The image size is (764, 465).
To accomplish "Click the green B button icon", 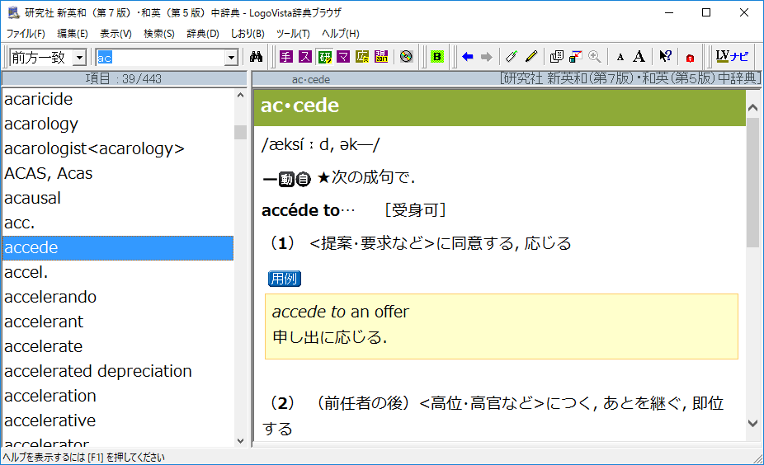I will tap(437, 57).
